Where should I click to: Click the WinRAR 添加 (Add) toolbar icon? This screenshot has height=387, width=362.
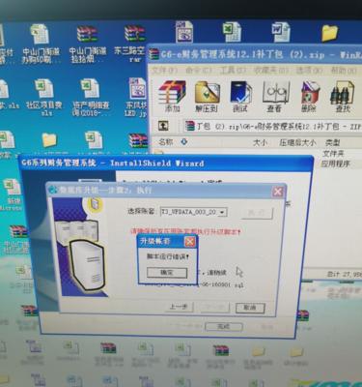172,96
